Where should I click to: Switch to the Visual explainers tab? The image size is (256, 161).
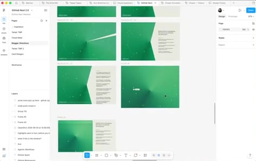(123, 3)
